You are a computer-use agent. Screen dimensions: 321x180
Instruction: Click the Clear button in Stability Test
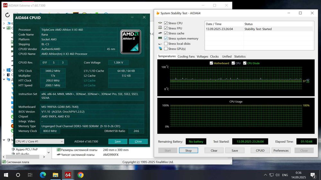click(214, 151)
